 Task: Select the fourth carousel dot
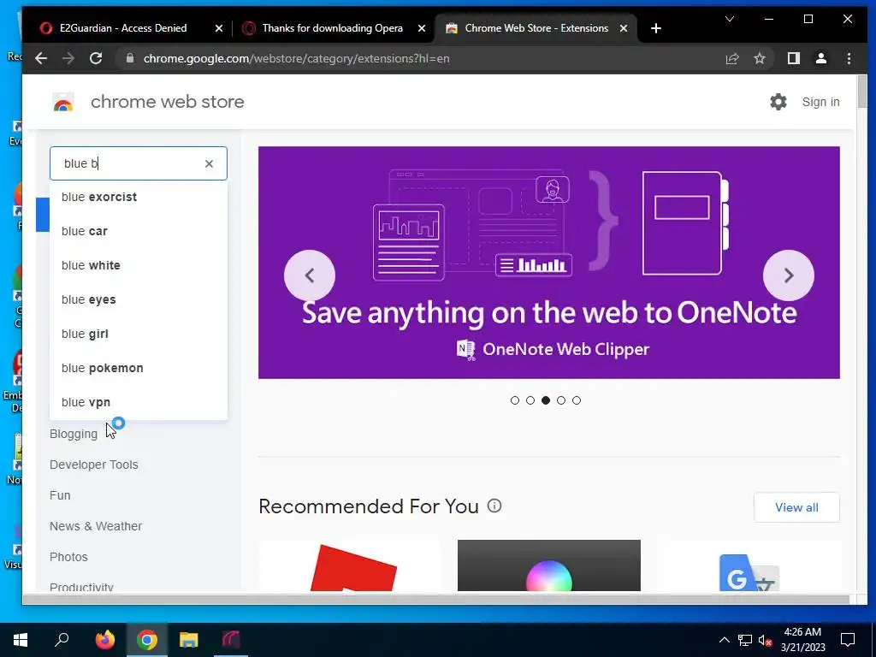561,400
